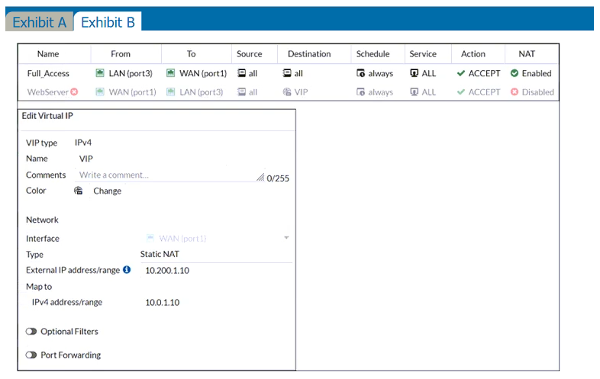Viewport: 600px width, 379px height.
Task: Click the mapped IPv4 address field 10.0.1.10
Action: (163, 303)
